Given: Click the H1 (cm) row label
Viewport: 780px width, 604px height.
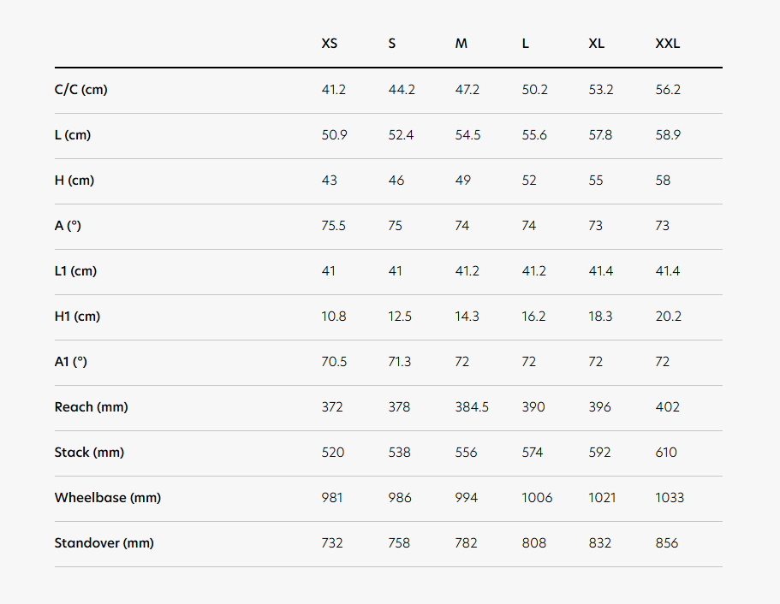Looking at the screenshot, I should (x=77, y=317).
